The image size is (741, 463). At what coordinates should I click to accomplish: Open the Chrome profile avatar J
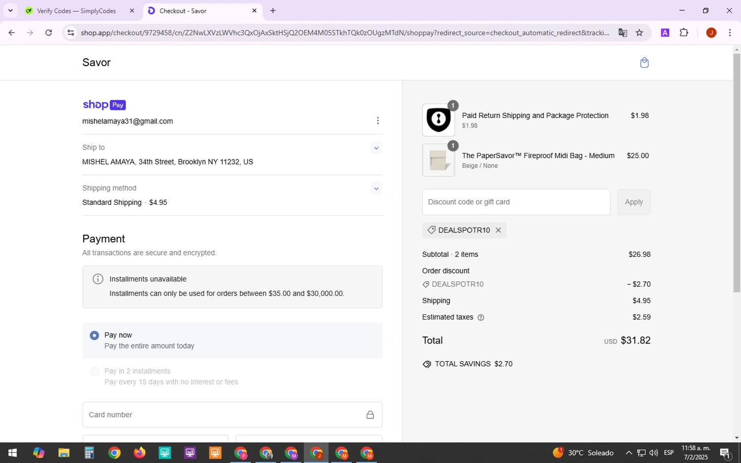pos(711,33)
